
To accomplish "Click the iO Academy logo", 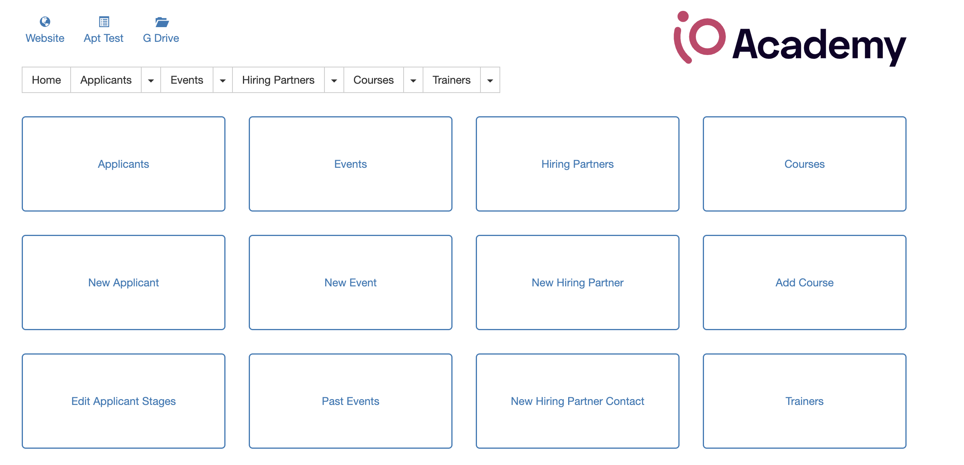I will (790, 39).
